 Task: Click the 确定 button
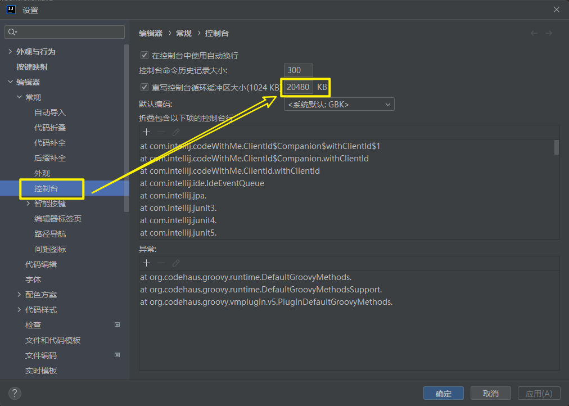click(443, 393)
